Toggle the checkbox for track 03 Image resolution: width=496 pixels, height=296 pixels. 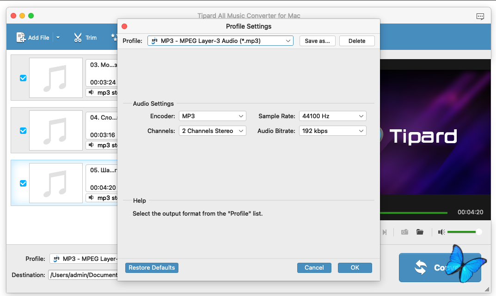point(23,78)
